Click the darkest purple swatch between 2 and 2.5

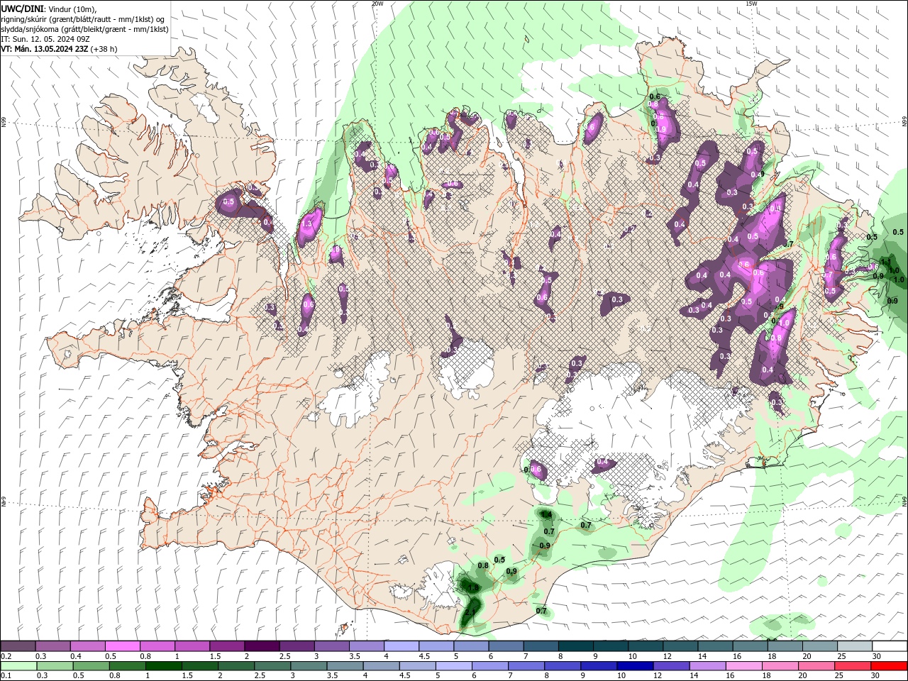pos(262,646)
